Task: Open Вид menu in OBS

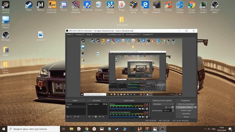Action: coord(90,34)
